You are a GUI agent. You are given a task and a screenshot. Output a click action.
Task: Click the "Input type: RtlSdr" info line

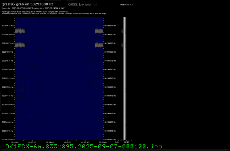(35, 12)
